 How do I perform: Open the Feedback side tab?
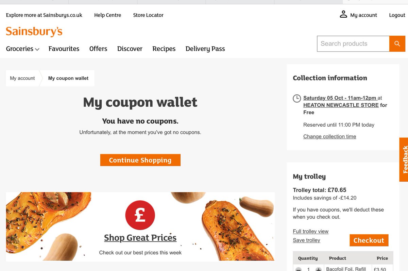pos(404,160)
